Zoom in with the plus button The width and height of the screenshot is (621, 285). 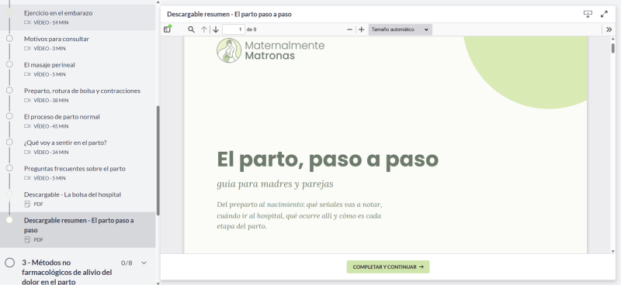tap(361, 29)
